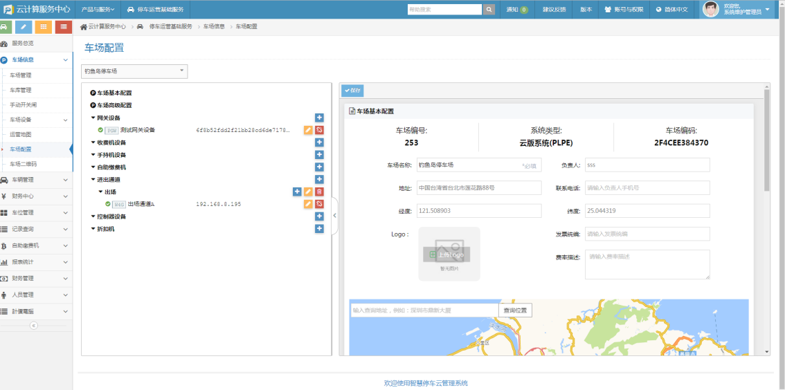Open 通知 notifications in top bar

coord(517,10)
